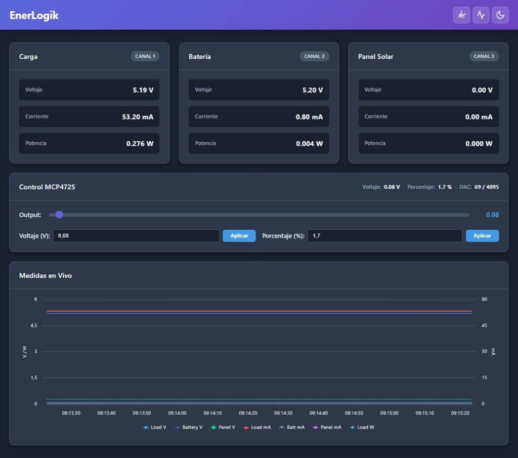Click the EnerLogik logo title
This screenshot has width=518, height=458.
coord(34,15)
